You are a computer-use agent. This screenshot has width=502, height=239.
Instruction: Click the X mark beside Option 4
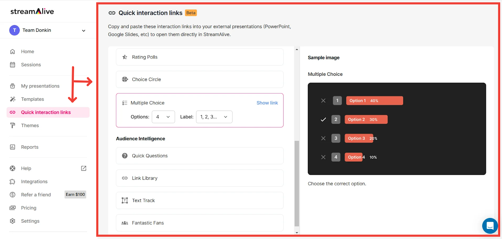(323, 157)
